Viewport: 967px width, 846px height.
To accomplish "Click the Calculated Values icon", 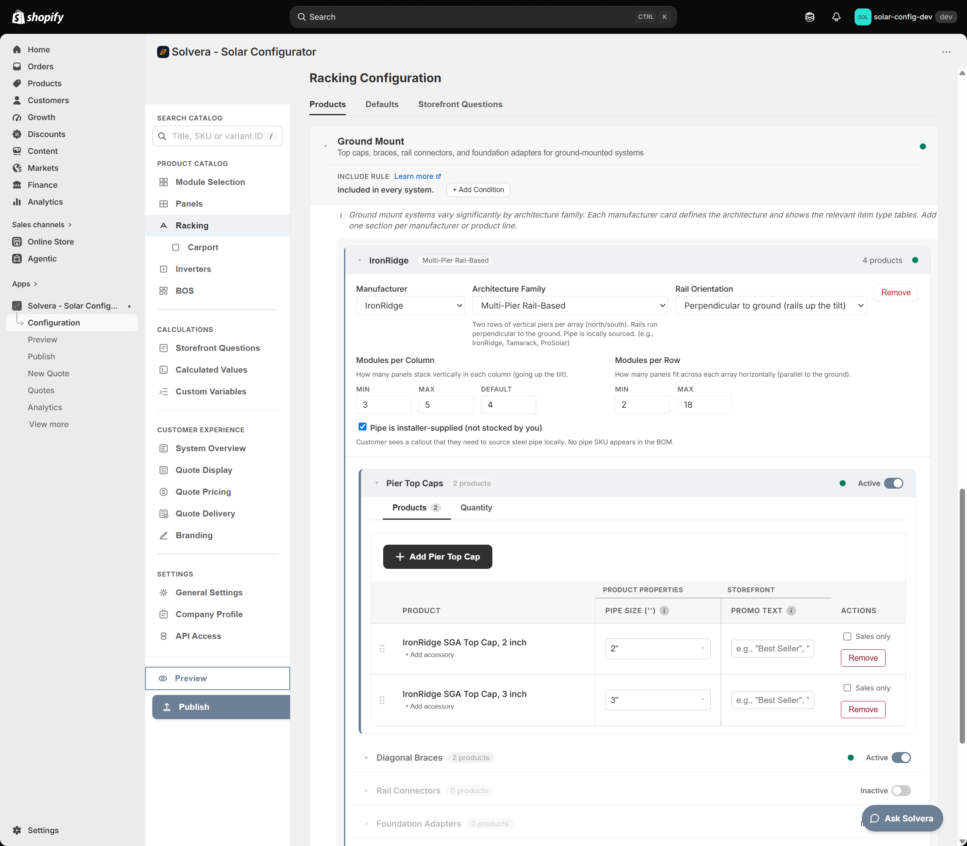I will [x=163, y=370].
